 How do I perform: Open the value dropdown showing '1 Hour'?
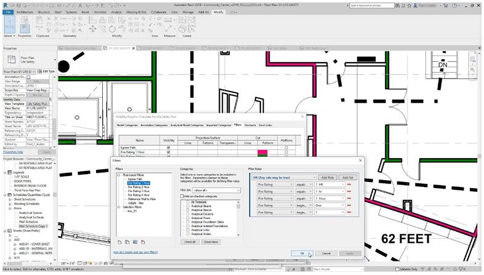coord(329,199)
